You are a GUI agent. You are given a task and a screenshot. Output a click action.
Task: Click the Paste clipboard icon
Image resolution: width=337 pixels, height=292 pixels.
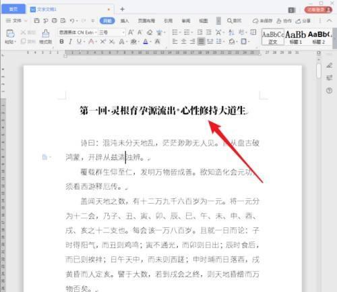[10, 34]
